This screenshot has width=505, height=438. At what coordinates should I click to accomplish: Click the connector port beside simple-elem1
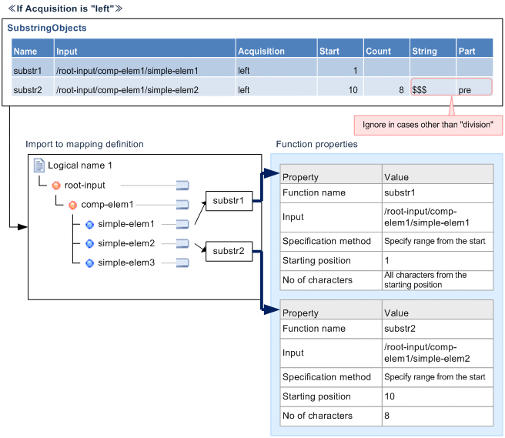point(182,224)
